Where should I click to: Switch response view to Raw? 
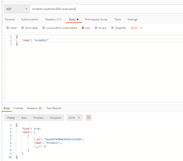pyautogui.click(x=24, y=118)
